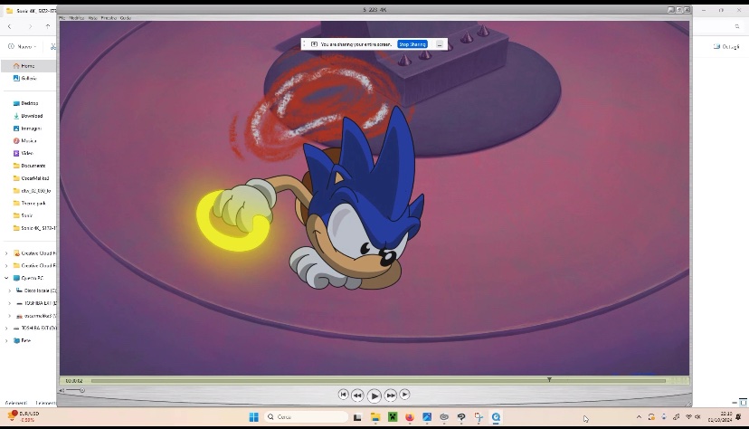This screenshot has width=749, height=429.
Task: Select Home in Explorer sidebar
Action: coord(28,66)
